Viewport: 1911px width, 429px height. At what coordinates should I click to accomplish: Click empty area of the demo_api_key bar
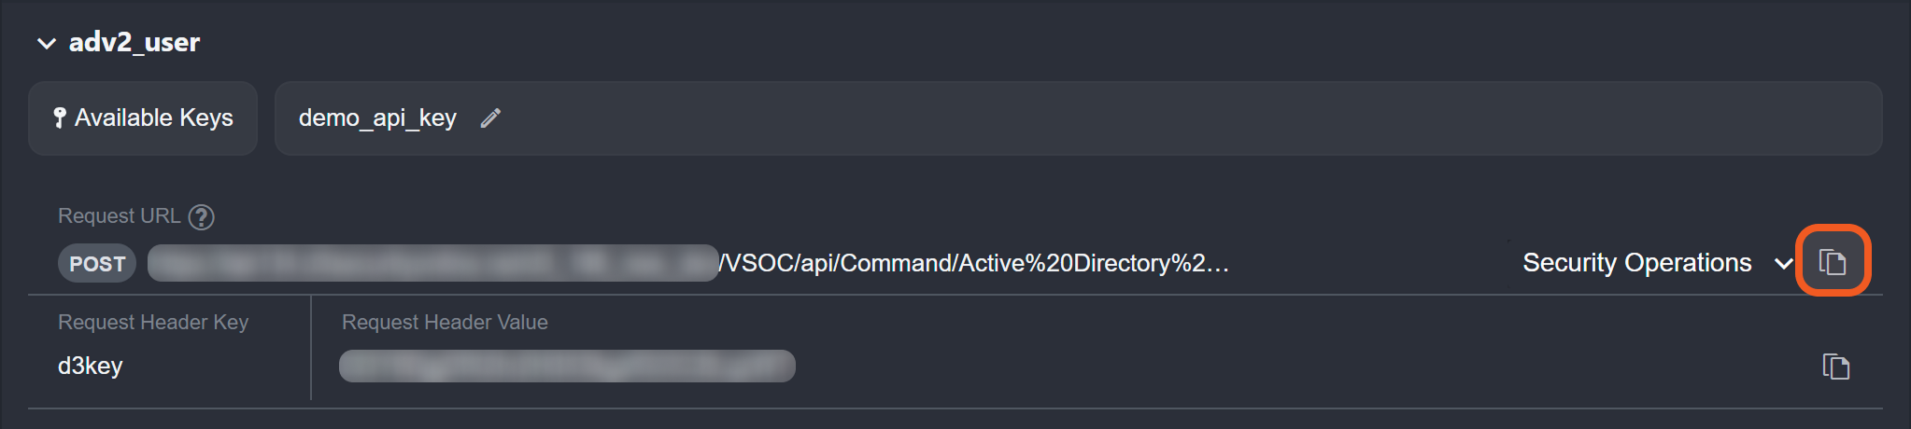1121,118
